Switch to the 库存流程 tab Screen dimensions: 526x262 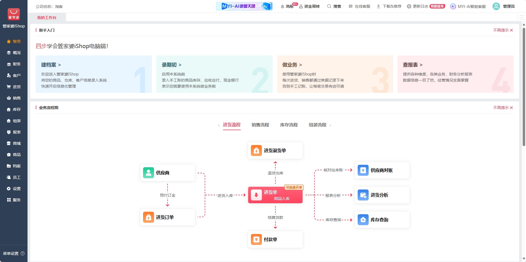(x=289, y=125)
